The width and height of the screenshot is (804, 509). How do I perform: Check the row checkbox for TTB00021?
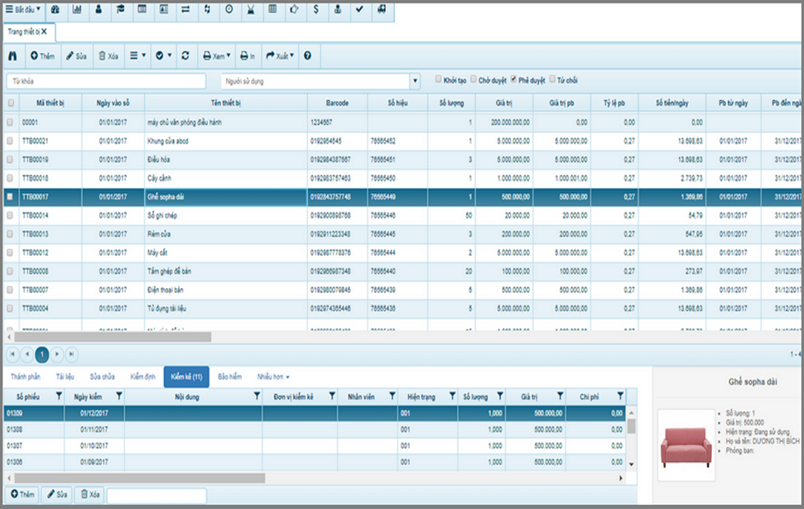coord(10,141)
